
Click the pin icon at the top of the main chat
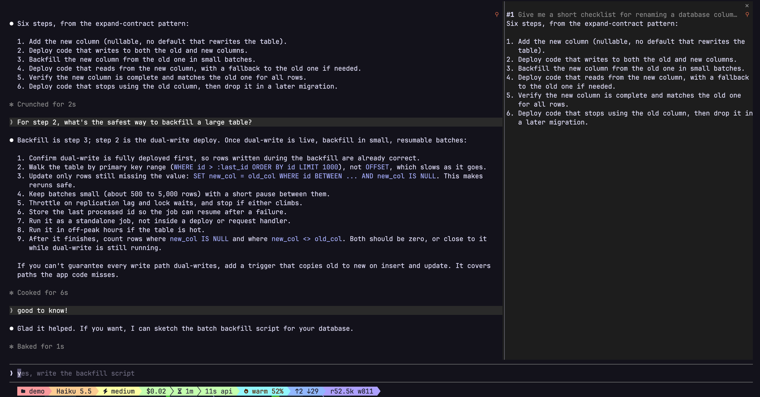coord(497,14)
